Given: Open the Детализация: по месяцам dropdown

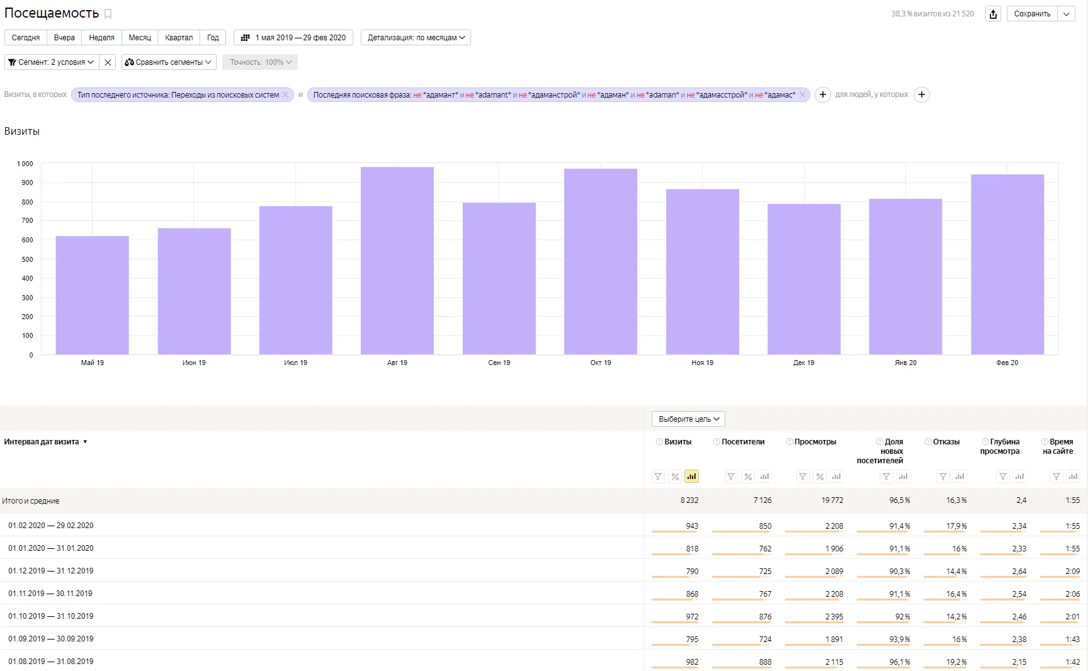Looking at the screenshot, I should pyautogui.click(x=416, y=38).
